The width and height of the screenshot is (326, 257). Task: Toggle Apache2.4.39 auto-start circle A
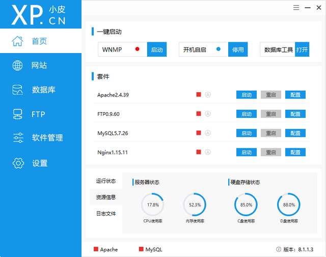coord(208,95)
